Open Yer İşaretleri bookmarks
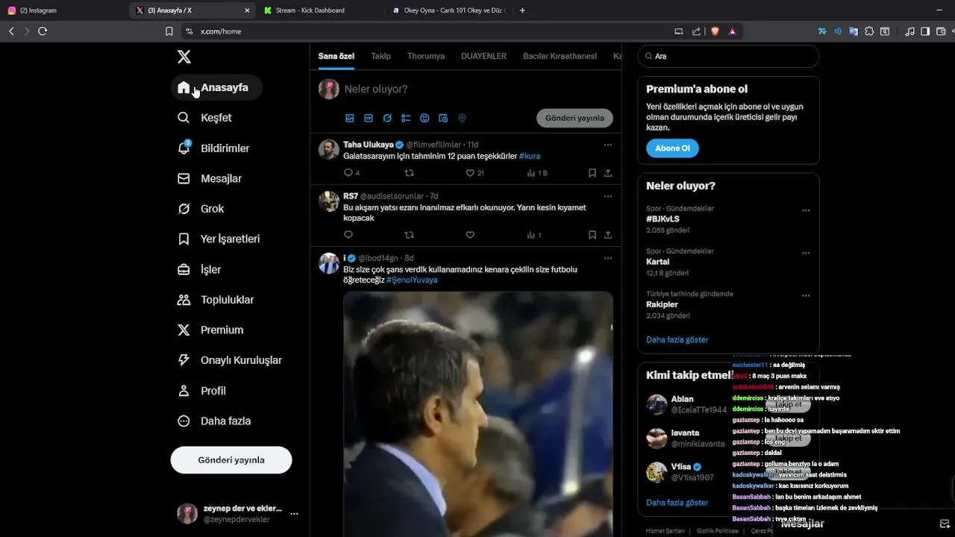The height and width of the screenshot is (537, 955). tap(219, 239)
